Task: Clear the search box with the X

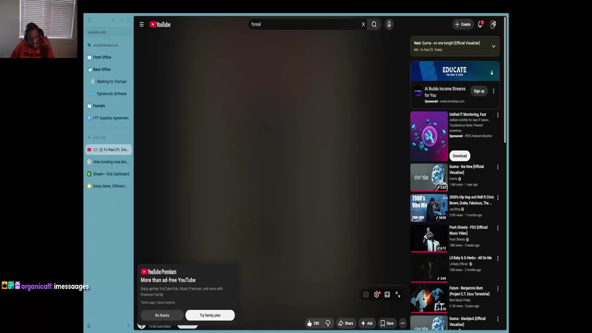Action: 363,25
